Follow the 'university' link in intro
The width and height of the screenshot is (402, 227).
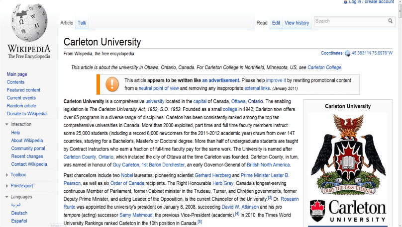pyautogui.click(x=155, y=102)
